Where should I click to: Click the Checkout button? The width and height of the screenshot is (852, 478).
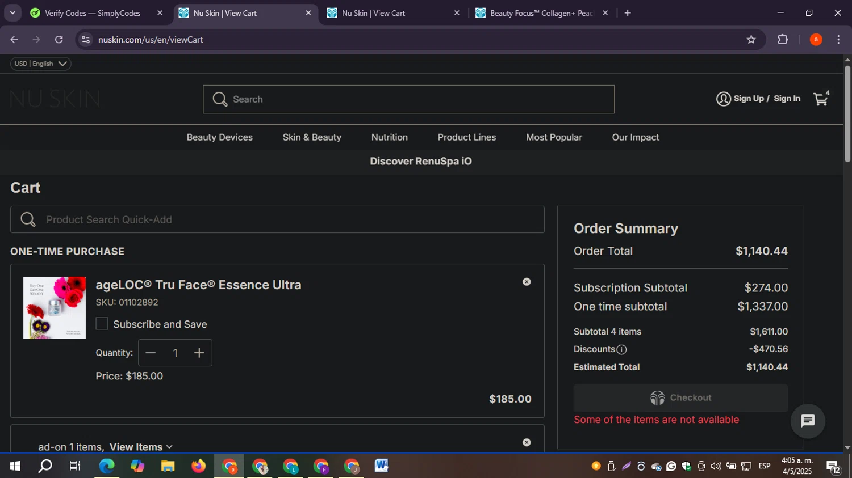click(680, 397)
